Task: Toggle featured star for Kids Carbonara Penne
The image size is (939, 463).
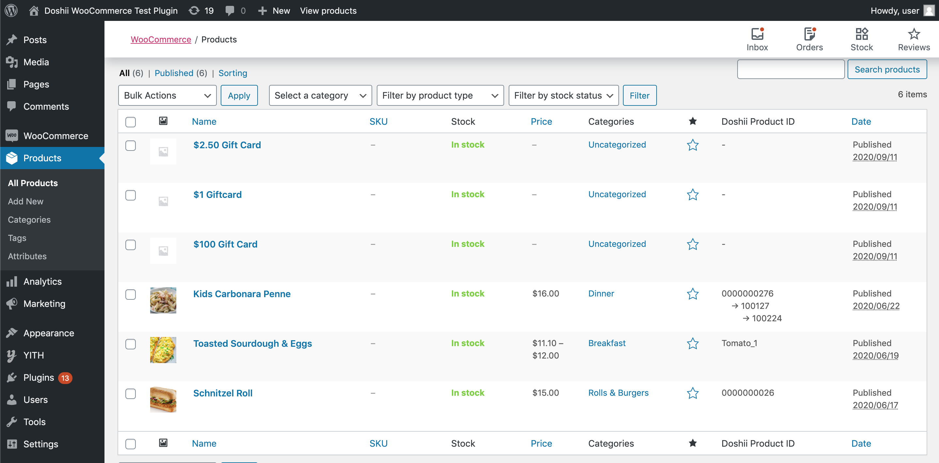Action: (x=692, y=294)
